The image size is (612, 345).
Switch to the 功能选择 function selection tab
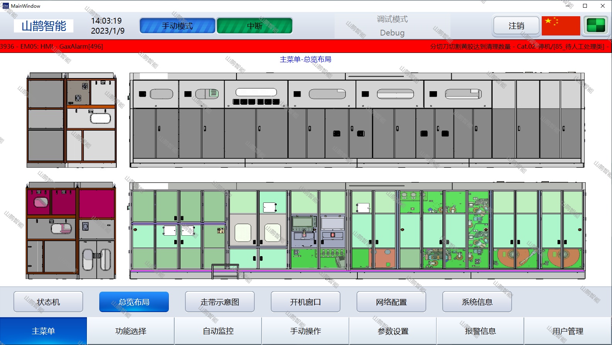click(131, 331)
